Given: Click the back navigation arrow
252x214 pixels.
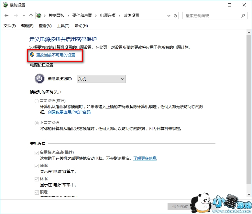Looking at the screenshot, I should click(x=6, y=15).
